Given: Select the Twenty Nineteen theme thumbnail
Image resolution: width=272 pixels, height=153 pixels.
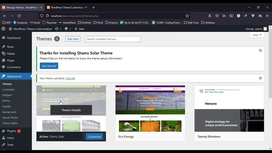Looking at the screenshot, I should 229,108.
